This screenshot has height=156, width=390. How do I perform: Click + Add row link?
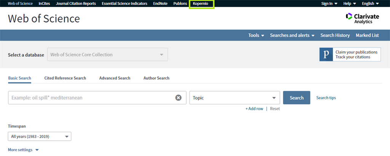[x=254, y=109]
